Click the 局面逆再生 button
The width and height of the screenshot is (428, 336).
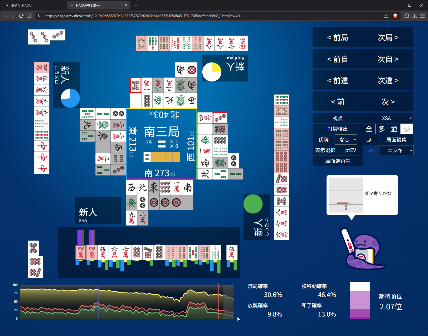click(x=337, y=161)
